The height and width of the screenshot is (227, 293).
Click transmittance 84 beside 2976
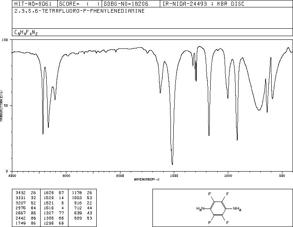pos(33,208)
